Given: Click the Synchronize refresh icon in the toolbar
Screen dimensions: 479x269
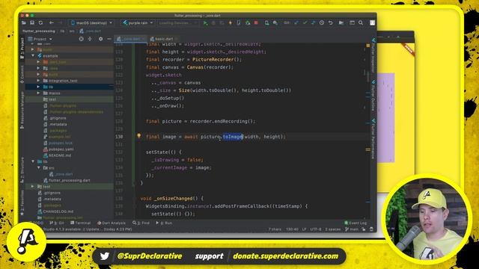Looking at the screenshot, I should pyautogui.click(x=40, y=23).
